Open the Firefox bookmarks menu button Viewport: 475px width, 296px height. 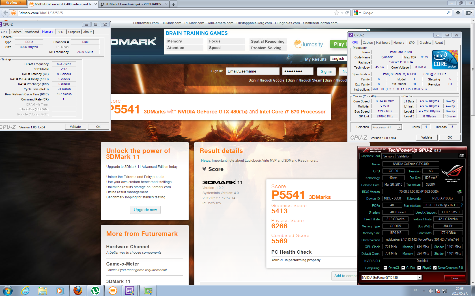[x=468, y=13]
